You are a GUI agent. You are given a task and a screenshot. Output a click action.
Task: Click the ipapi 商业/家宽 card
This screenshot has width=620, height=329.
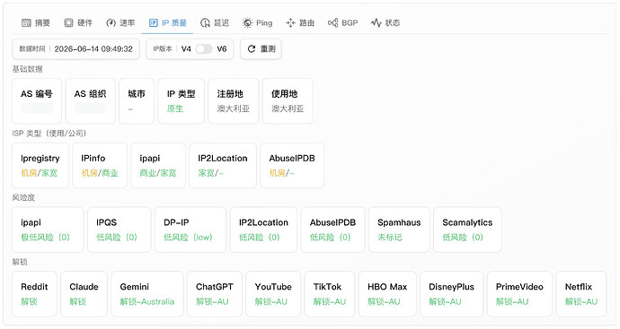tap(158, 165)
